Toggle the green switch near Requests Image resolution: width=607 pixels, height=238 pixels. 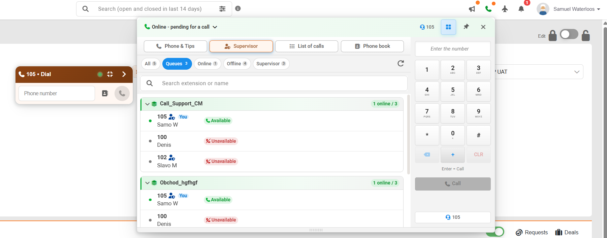pos(495,232)
